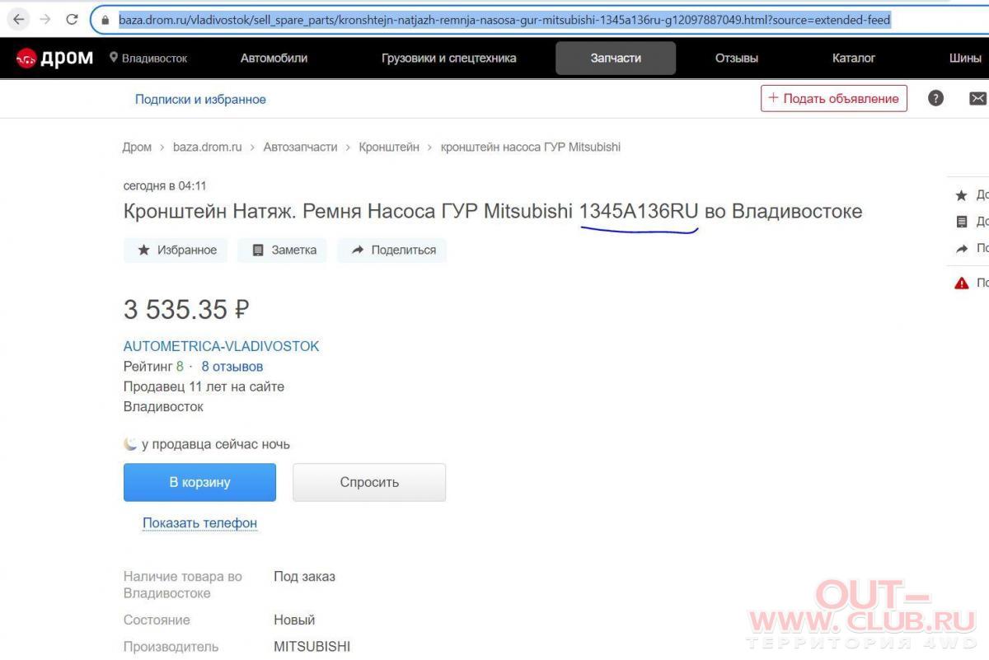Click Показать телефон link

199,522
